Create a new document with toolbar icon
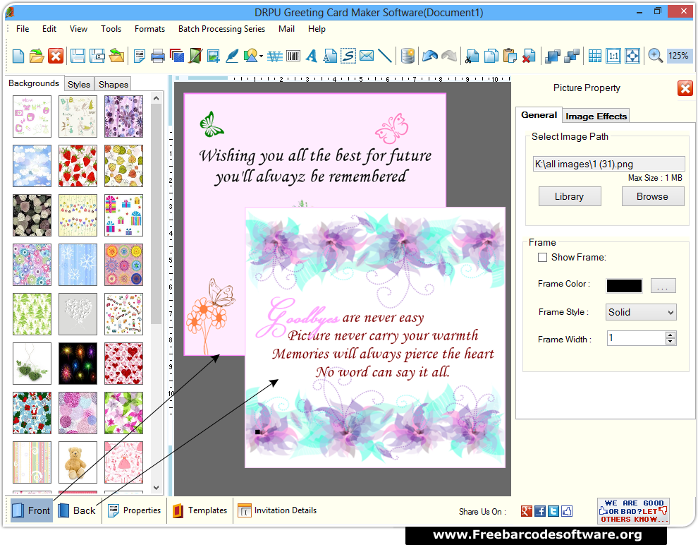This screenshot has height=545, width=698. point(18,56)
